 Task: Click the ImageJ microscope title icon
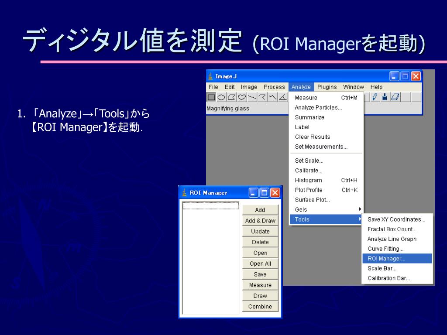click(x=210, y=76)
